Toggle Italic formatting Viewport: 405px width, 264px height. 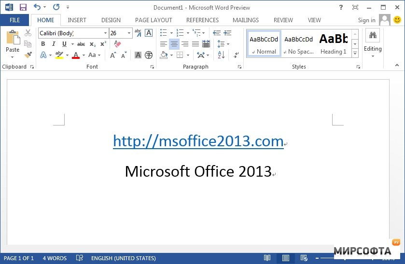pyautogui.click(x=54, y=44)
